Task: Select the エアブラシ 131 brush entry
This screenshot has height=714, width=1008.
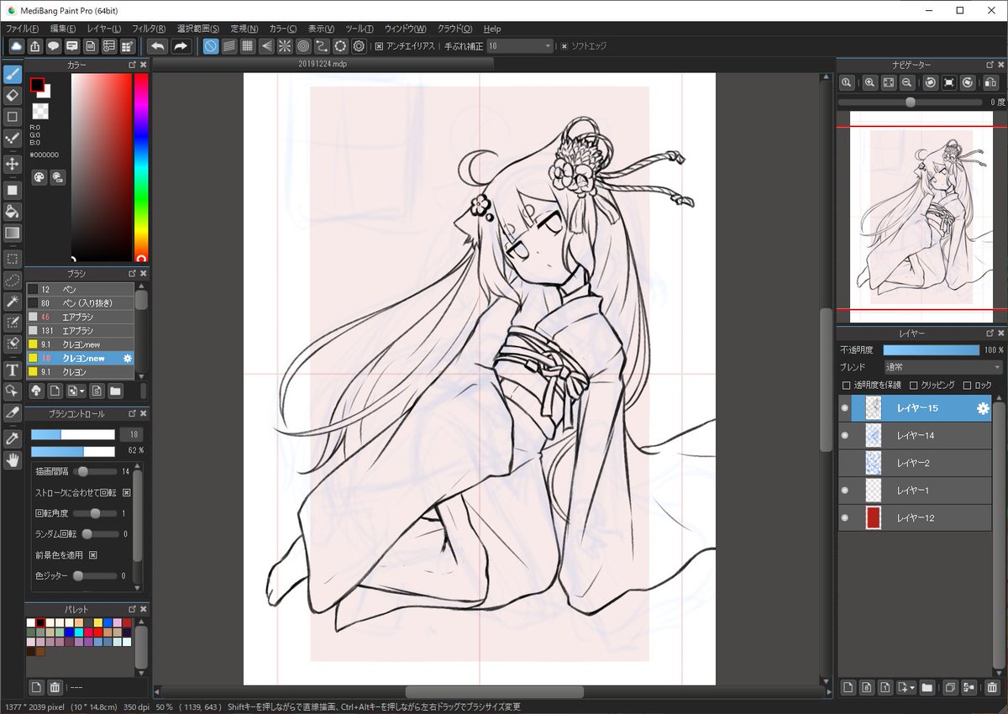Action: [80, 331]
